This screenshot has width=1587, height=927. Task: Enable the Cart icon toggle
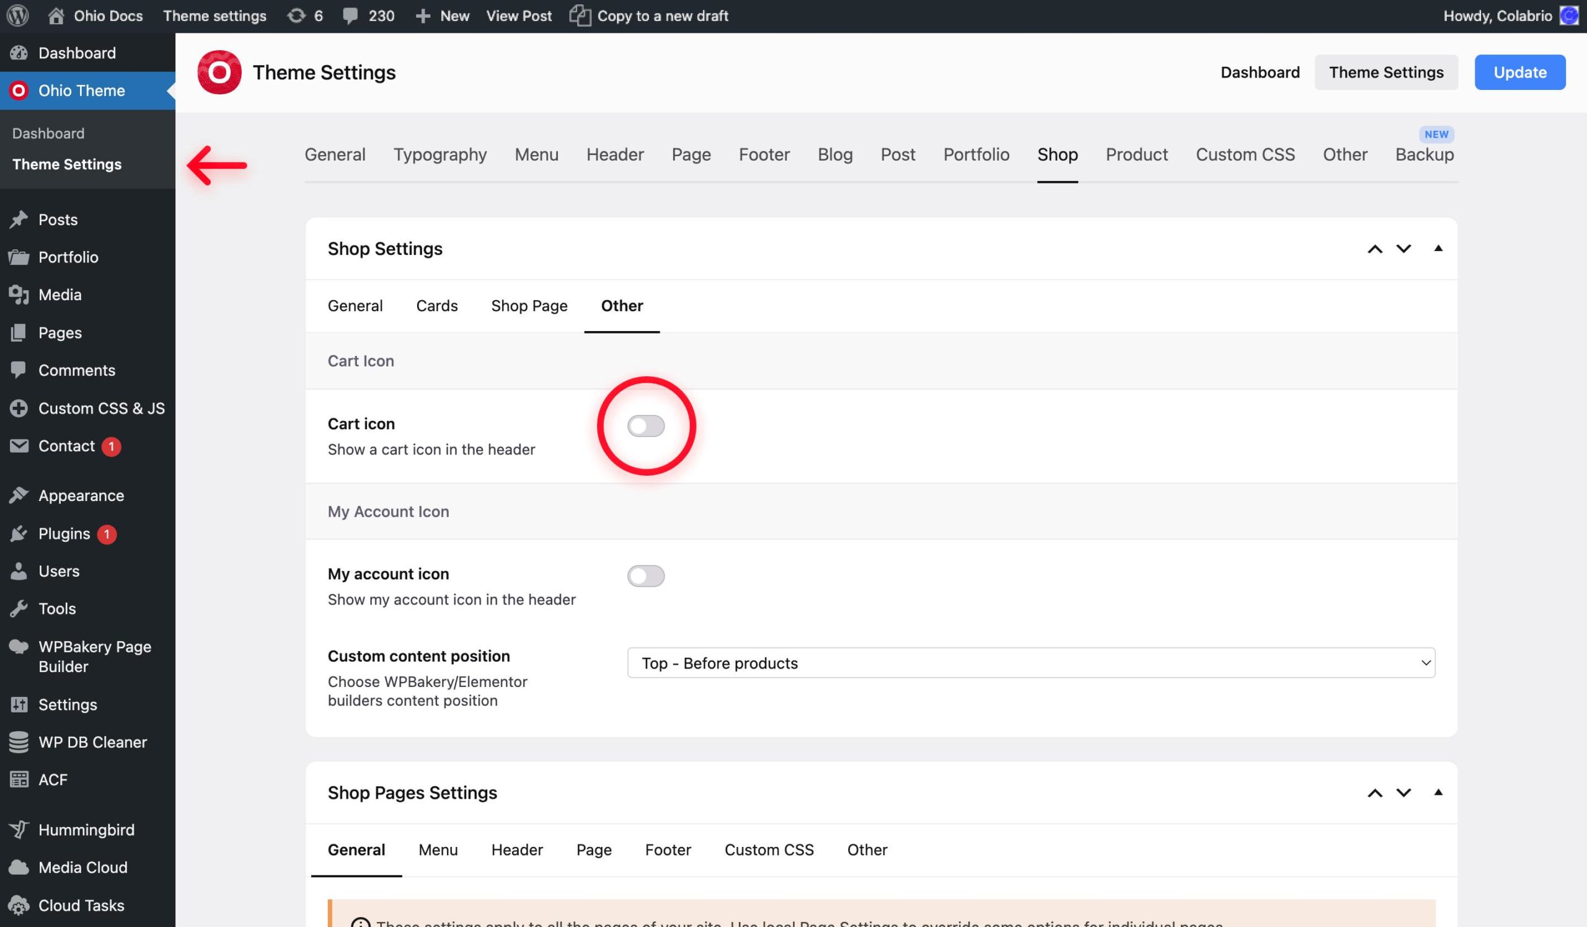point(645,426)
